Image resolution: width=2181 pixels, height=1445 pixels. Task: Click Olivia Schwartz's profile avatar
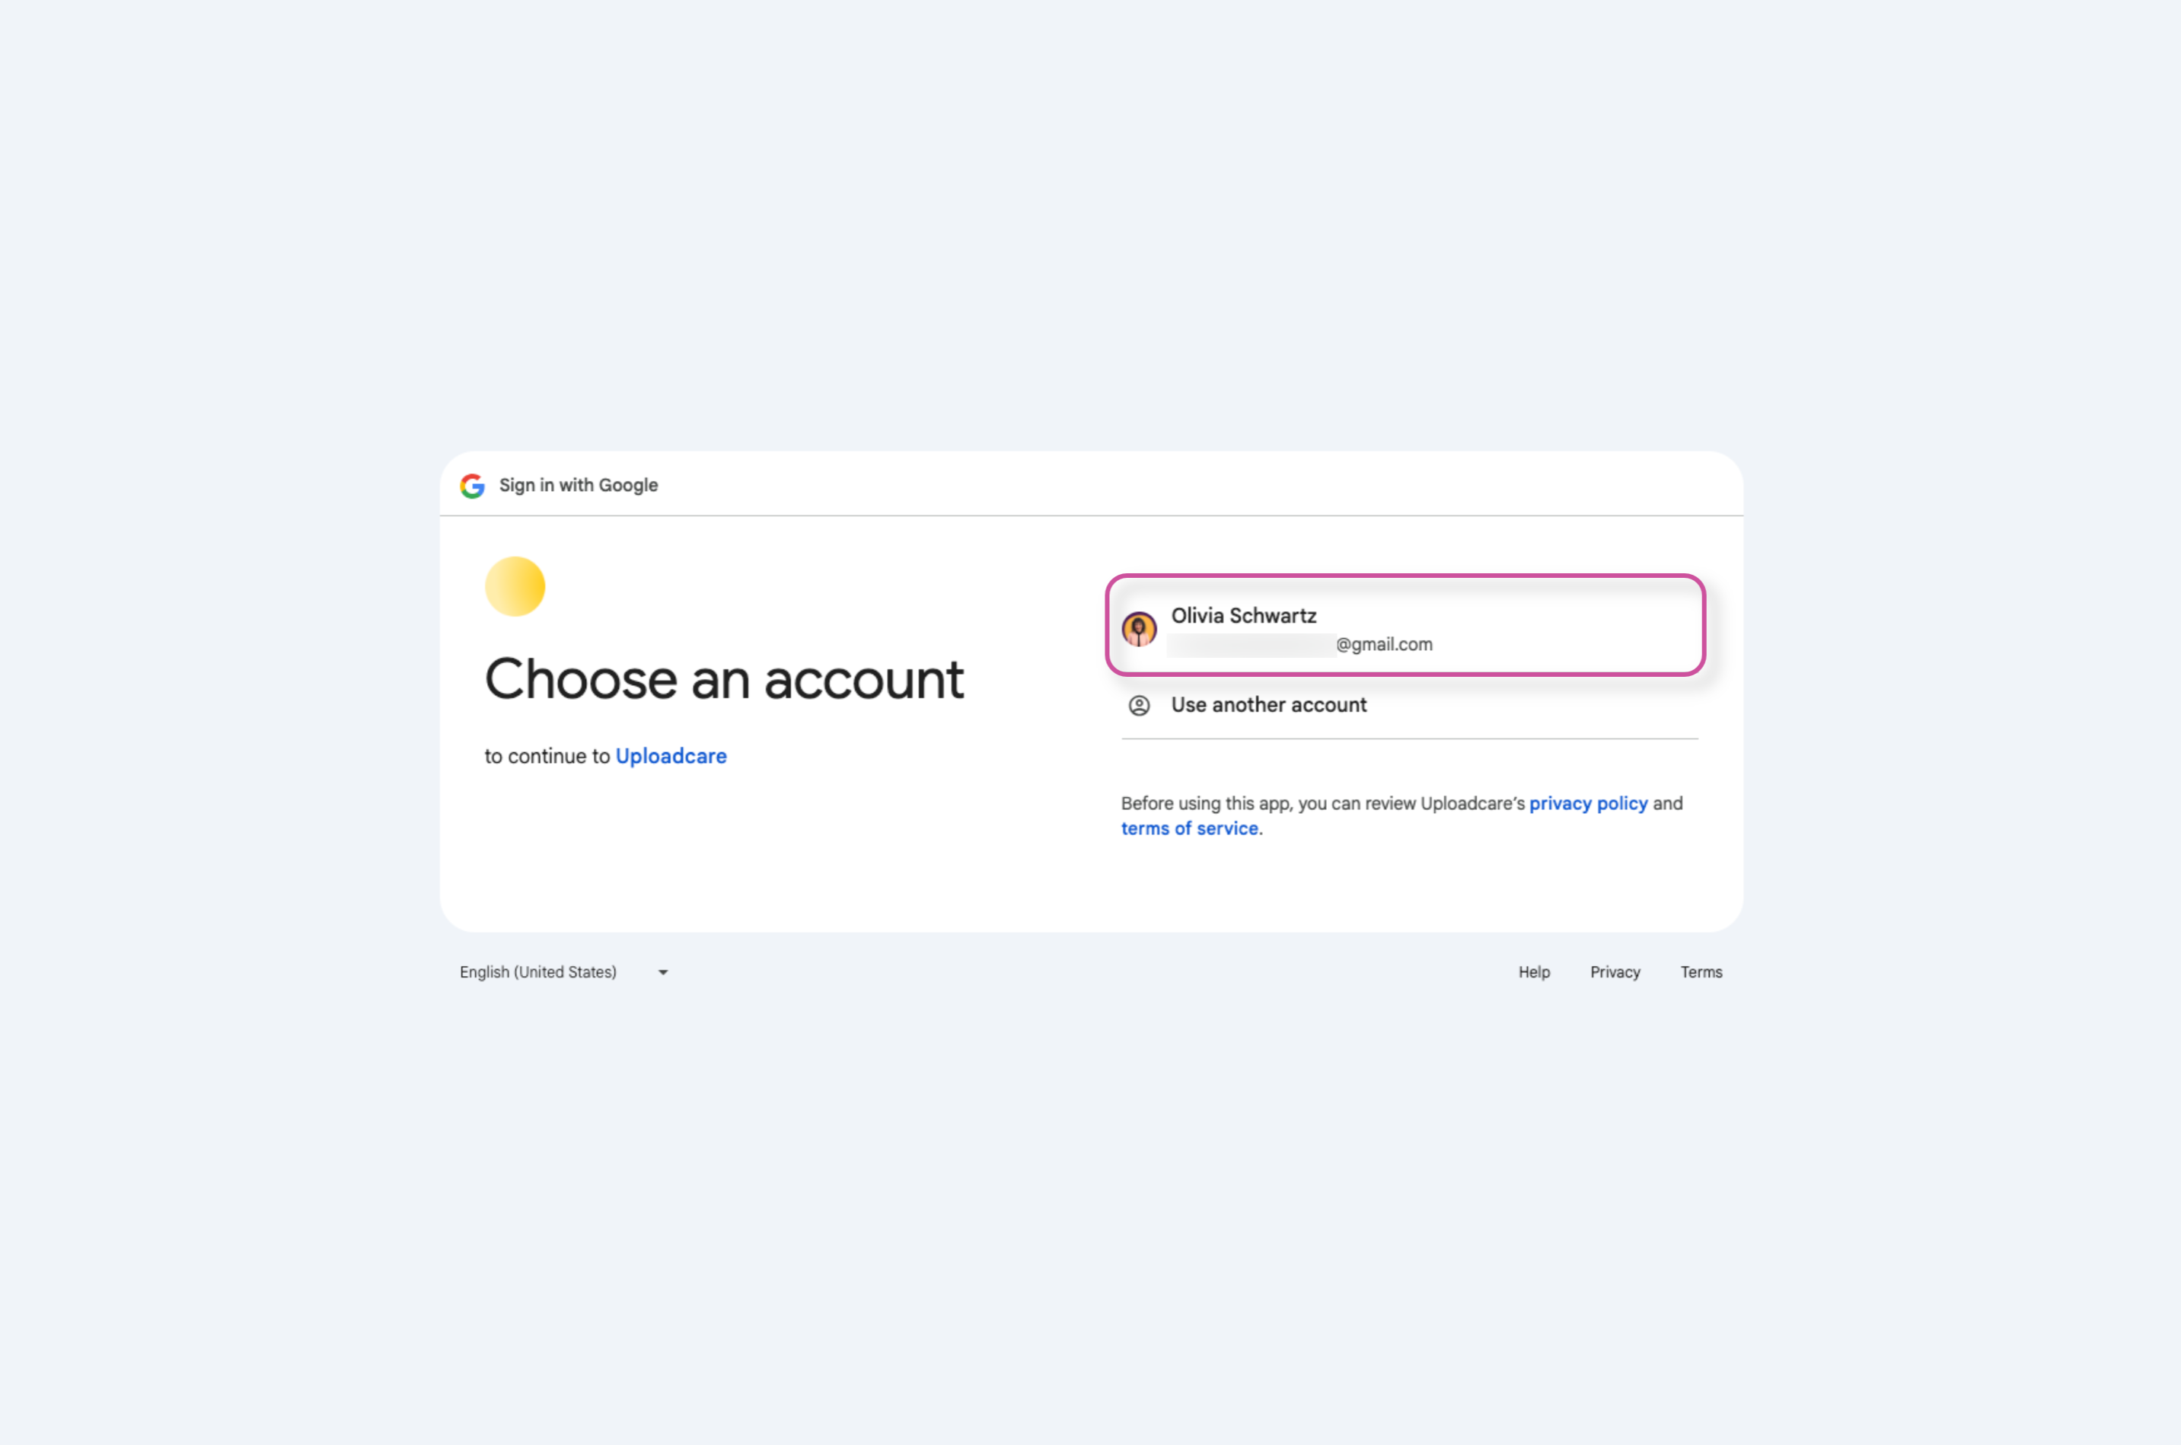(x=1139, y=630)
